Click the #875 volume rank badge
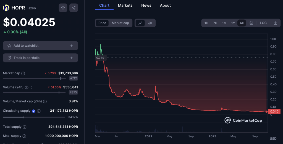The height and width of the screenshot is (144, 283). coord(73,92)
